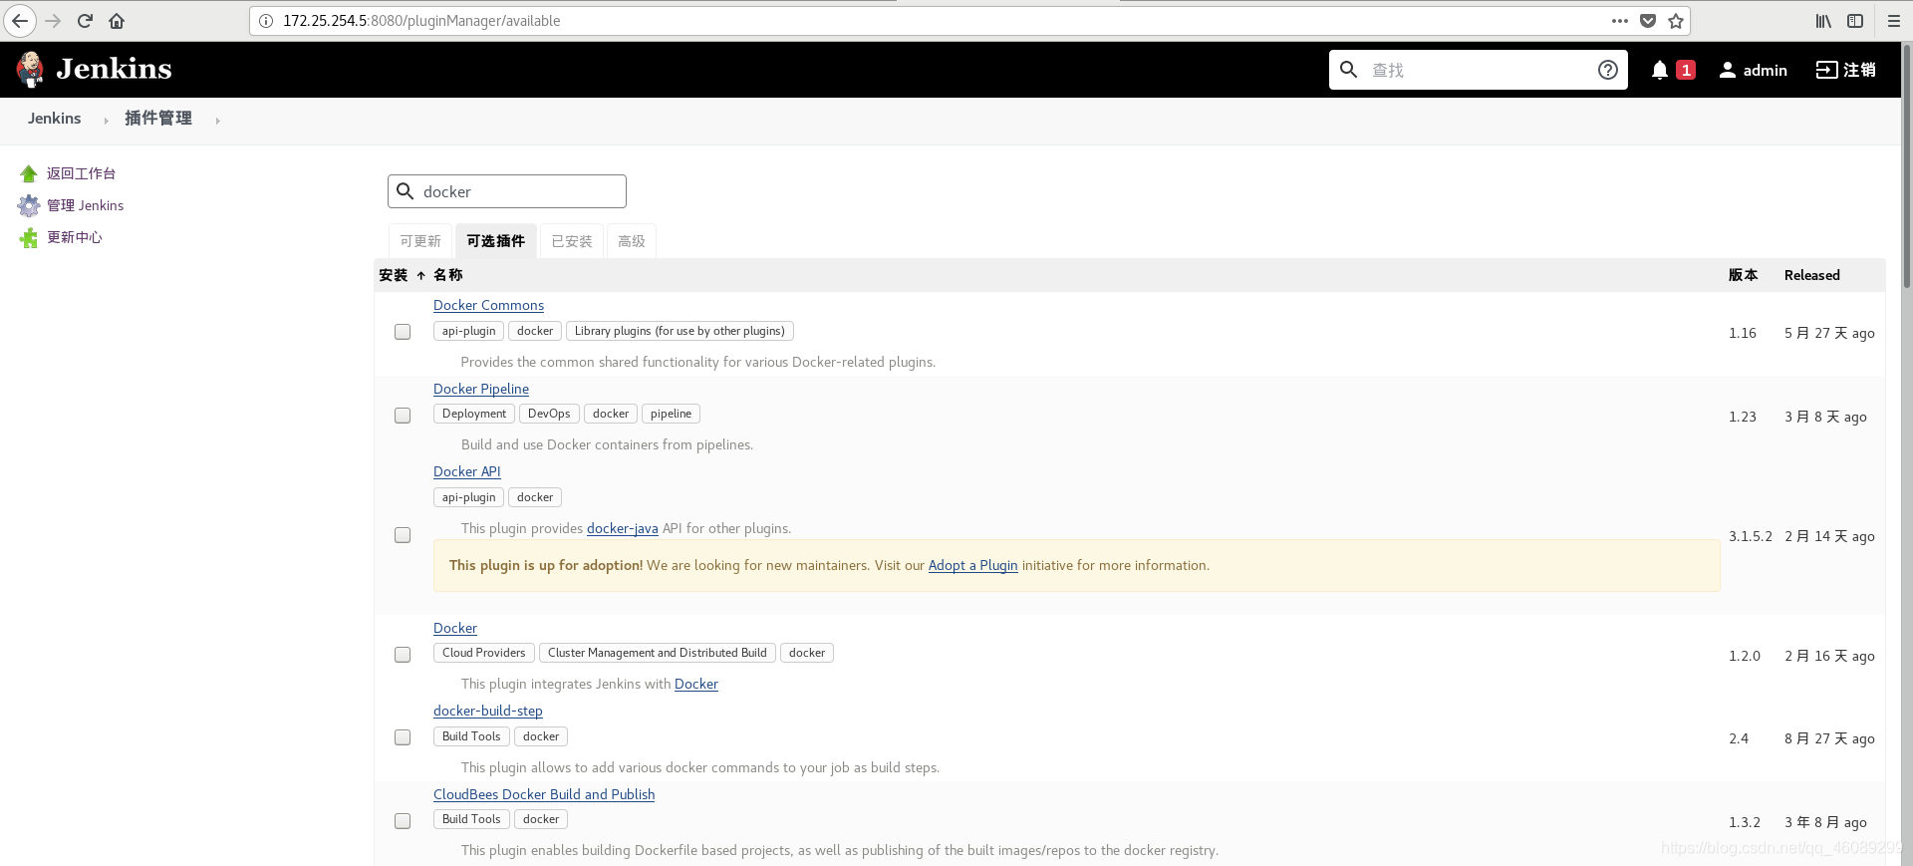Screen dimensions: 1913x866
Task: Click the green up arrow 返回工作台 icon
Action: click(29, 173)
